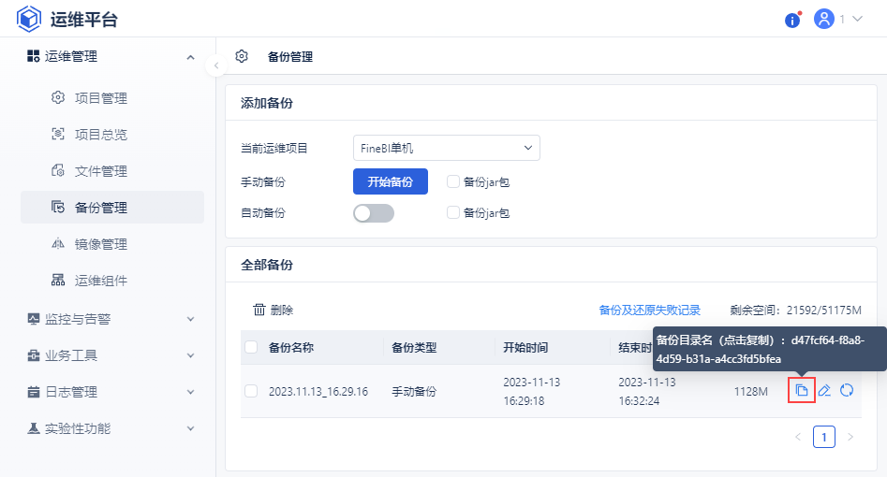
Task: Click the edit pencil icon in backup row
Action: point(824,390)
